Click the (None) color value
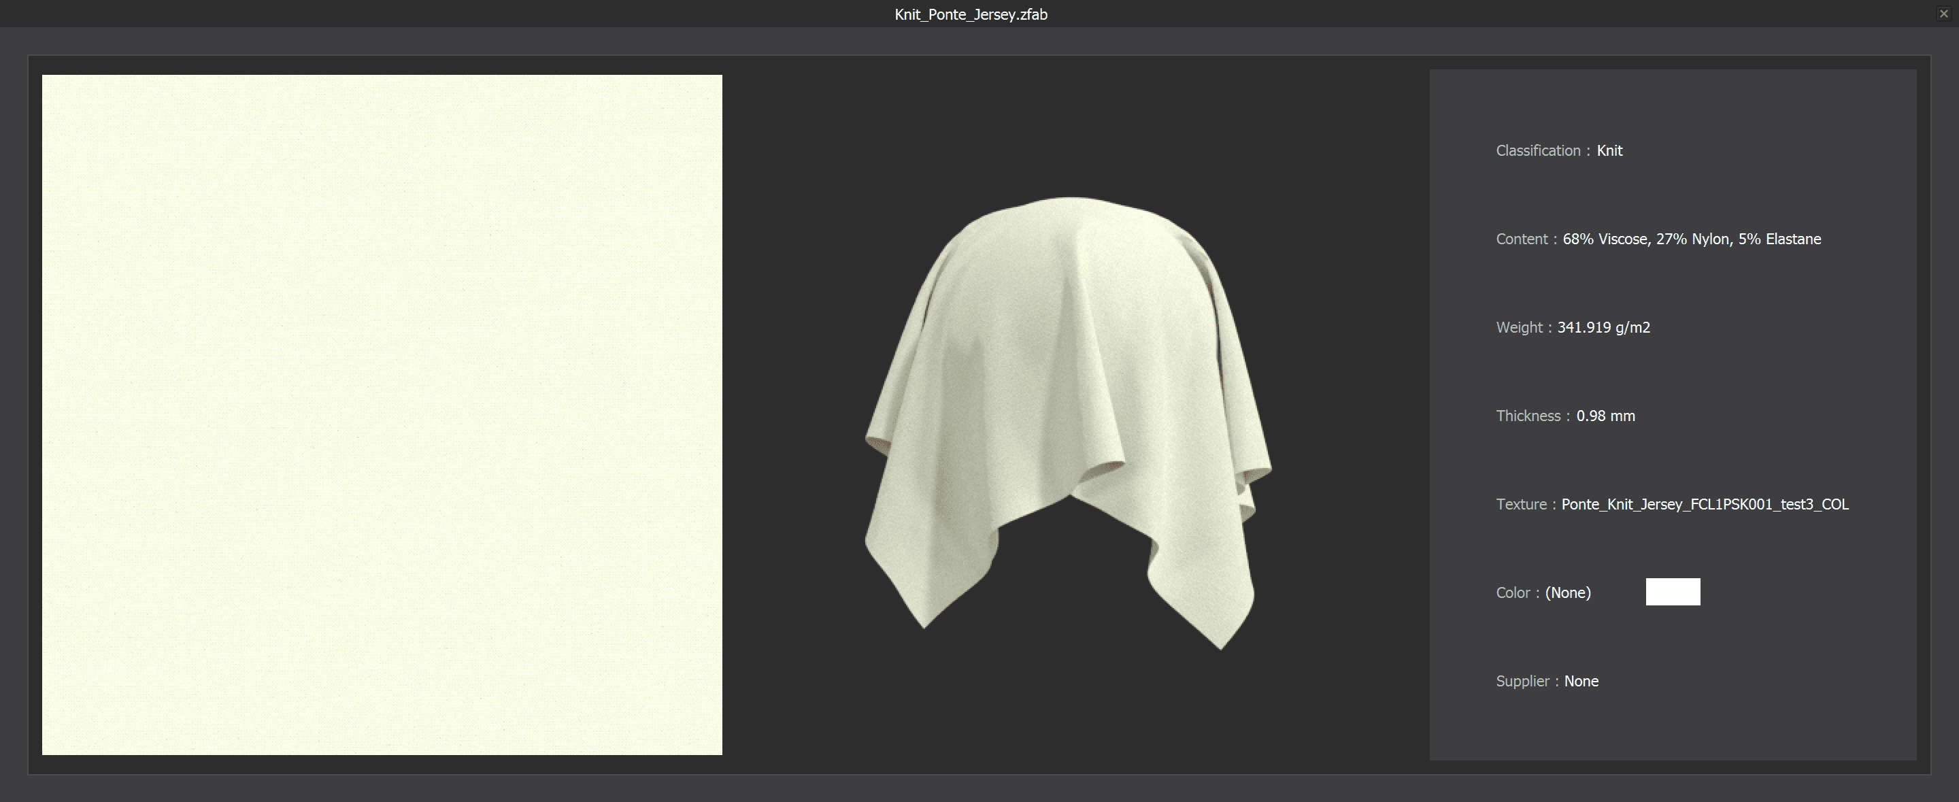Screen dimensions: 1959x802 tap(1568, 593)
